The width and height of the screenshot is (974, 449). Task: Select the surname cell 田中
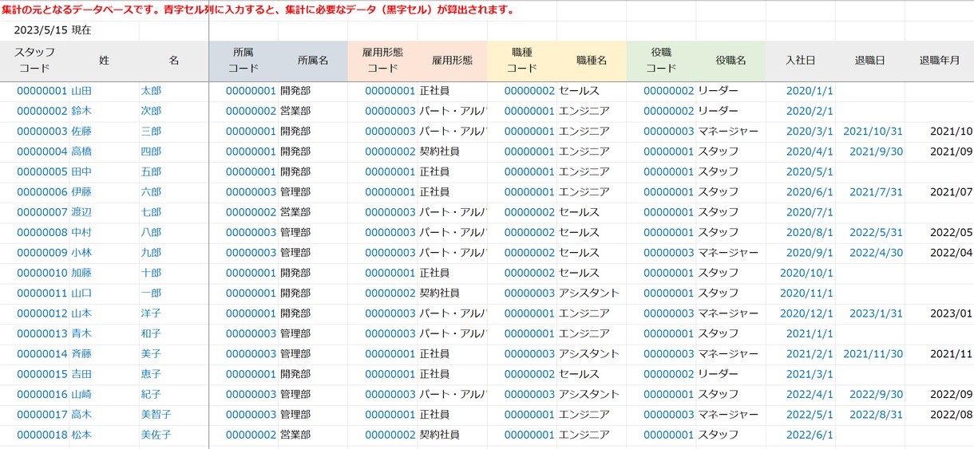point(81,171)
